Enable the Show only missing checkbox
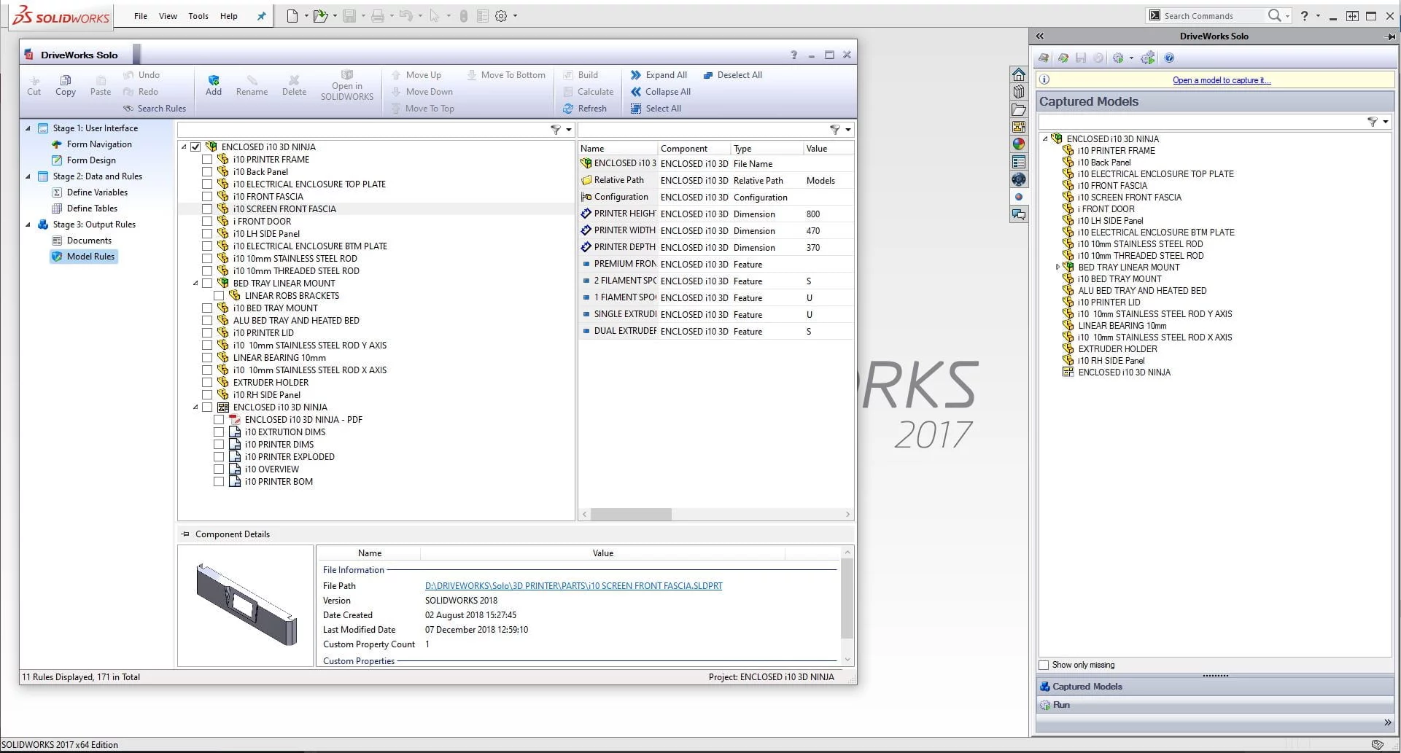1401x753 pixels. (x=1044, y=665)
